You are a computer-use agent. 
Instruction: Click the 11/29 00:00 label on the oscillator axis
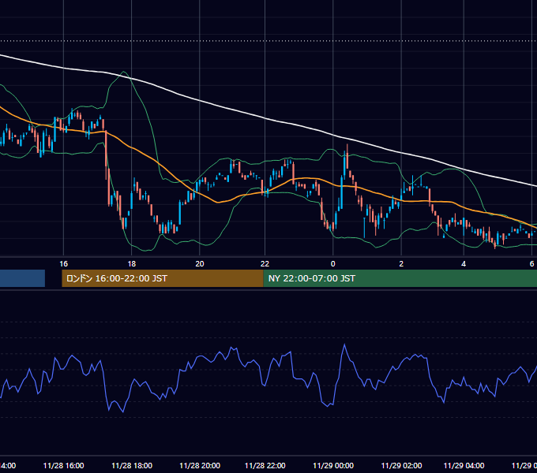333,465
